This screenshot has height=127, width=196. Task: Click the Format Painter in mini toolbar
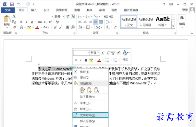coord(118,53)
